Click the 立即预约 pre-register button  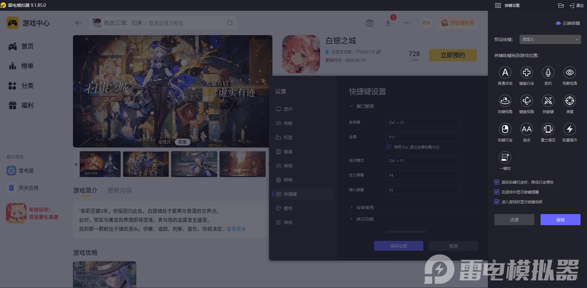tap(453, 55)
